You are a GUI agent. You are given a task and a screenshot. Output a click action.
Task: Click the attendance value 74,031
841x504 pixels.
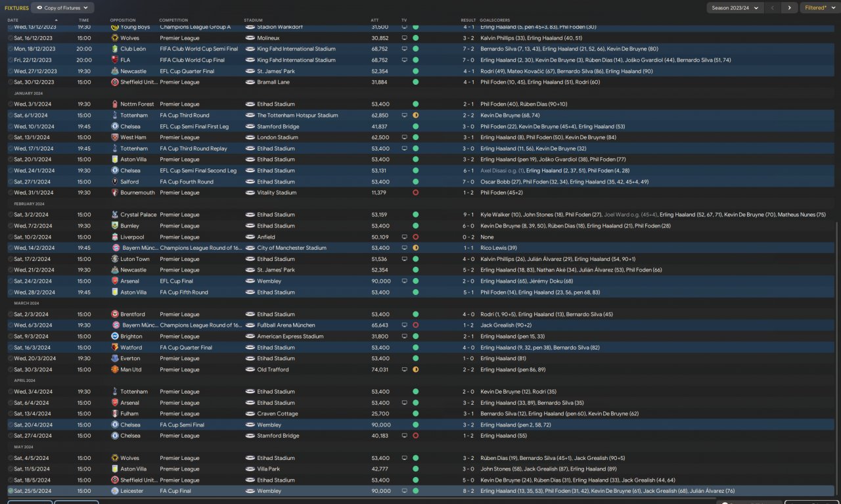380,370
